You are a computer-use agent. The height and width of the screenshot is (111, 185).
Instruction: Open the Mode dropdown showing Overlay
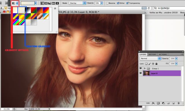click(77, 3)
